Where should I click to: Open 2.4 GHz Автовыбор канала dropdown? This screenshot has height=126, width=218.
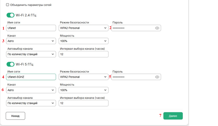[x=31, y=54]
